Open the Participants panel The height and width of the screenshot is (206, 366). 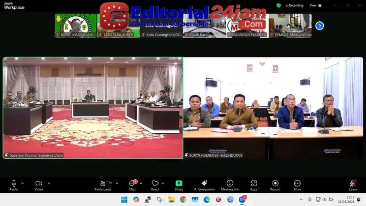102,184
